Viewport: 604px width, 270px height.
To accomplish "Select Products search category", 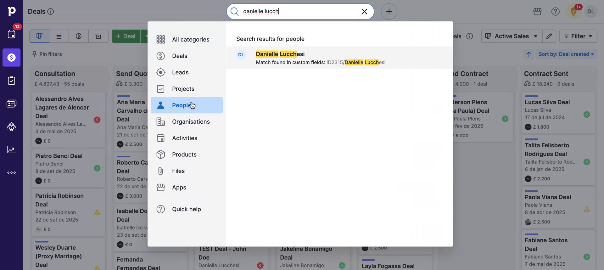I will click(x=187, y=155).
